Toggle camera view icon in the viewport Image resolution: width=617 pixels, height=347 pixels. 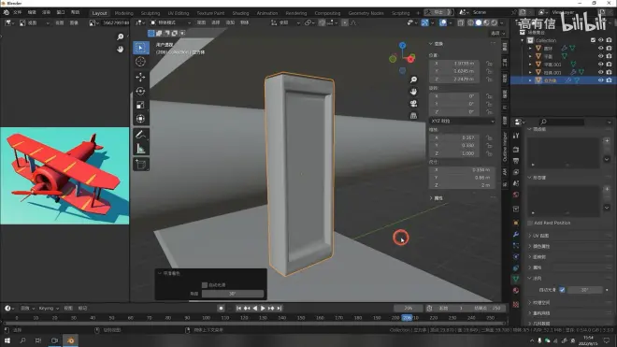click(x=413, y=104)
